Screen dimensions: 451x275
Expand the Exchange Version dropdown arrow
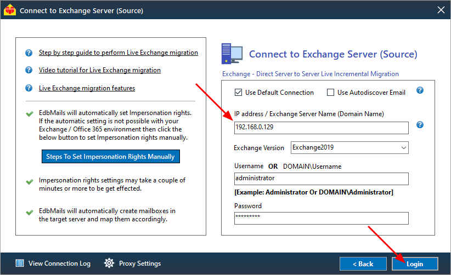(x=404, y=148)
